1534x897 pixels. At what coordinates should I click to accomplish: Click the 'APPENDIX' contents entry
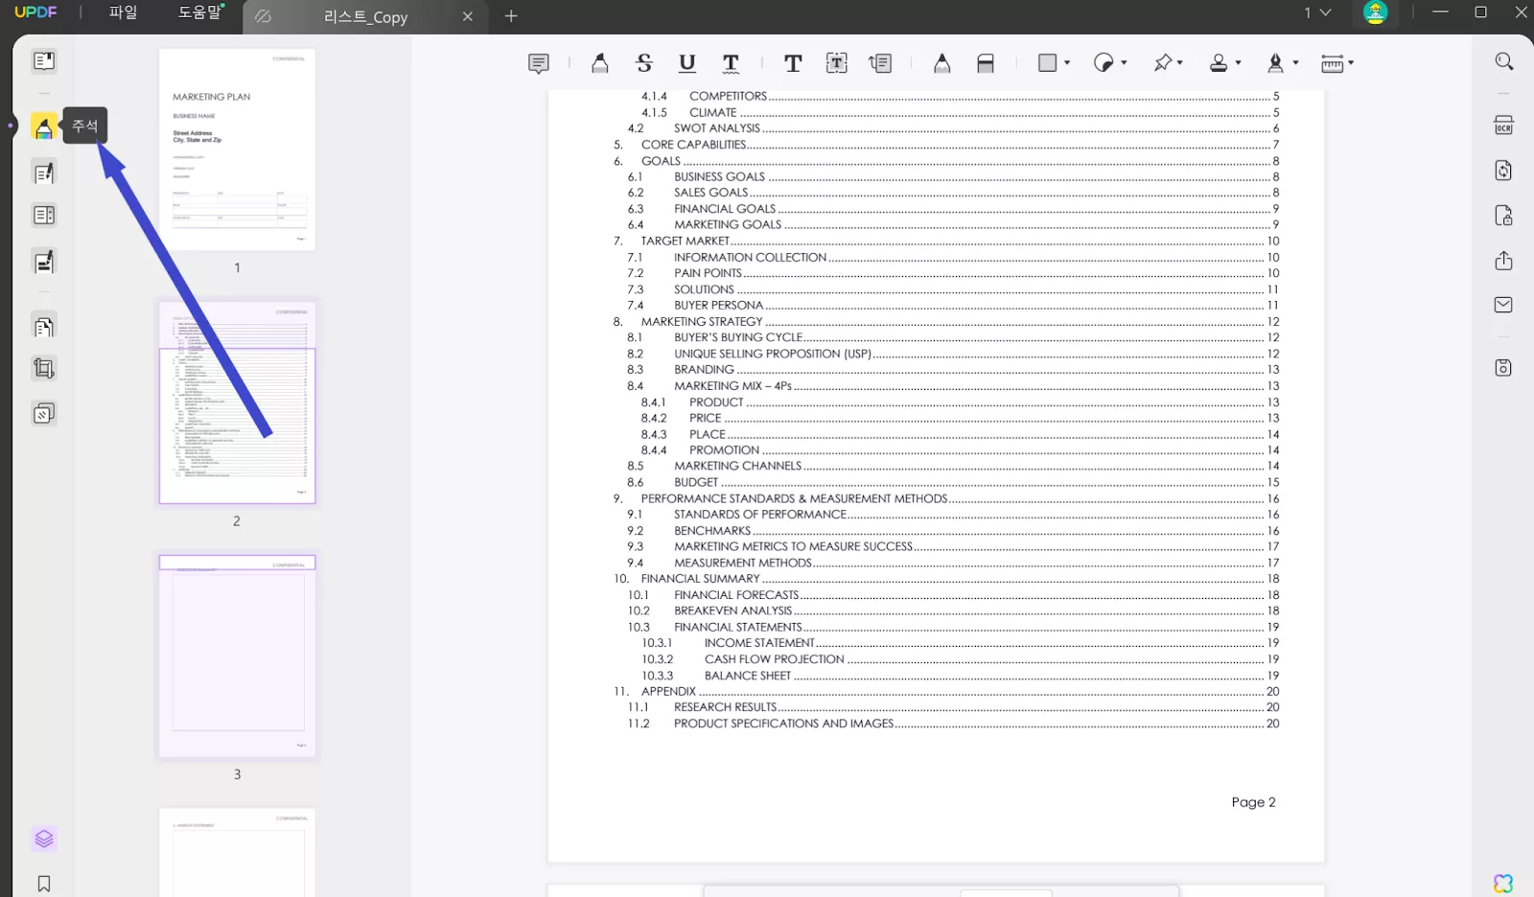coord(668,691)
